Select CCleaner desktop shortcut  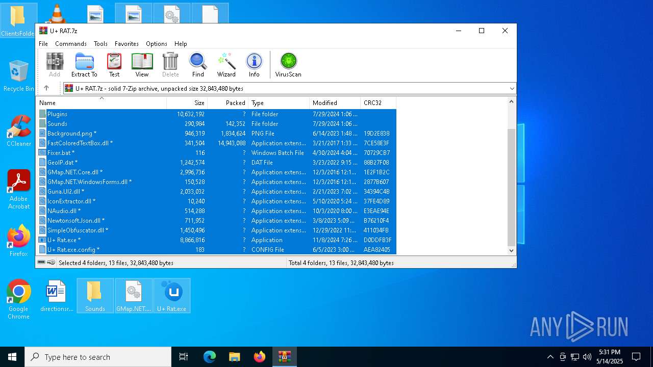point(19,131)
